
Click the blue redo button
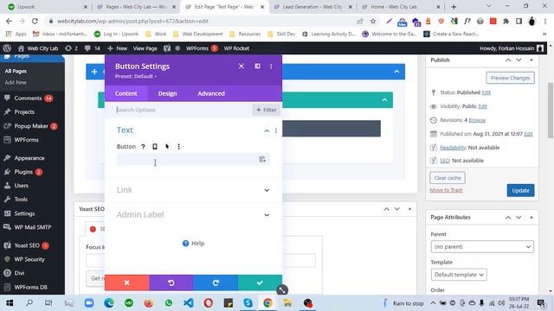coord(216,282)
